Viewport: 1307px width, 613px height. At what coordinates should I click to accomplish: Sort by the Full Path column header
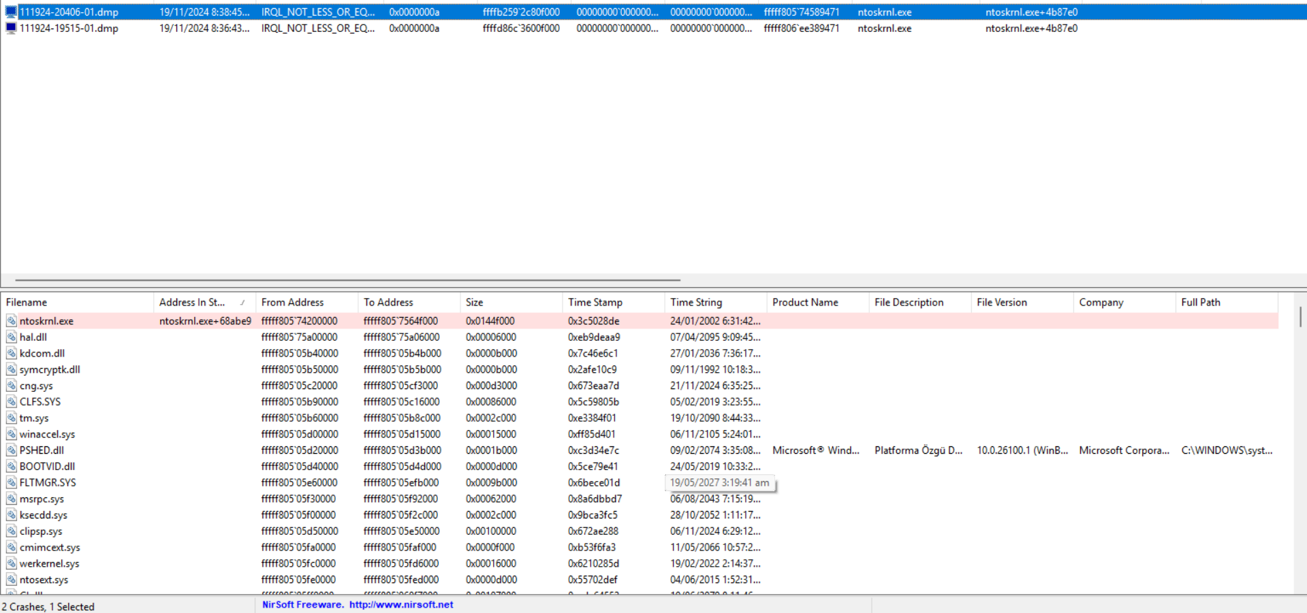click(x=1226, y=303)
